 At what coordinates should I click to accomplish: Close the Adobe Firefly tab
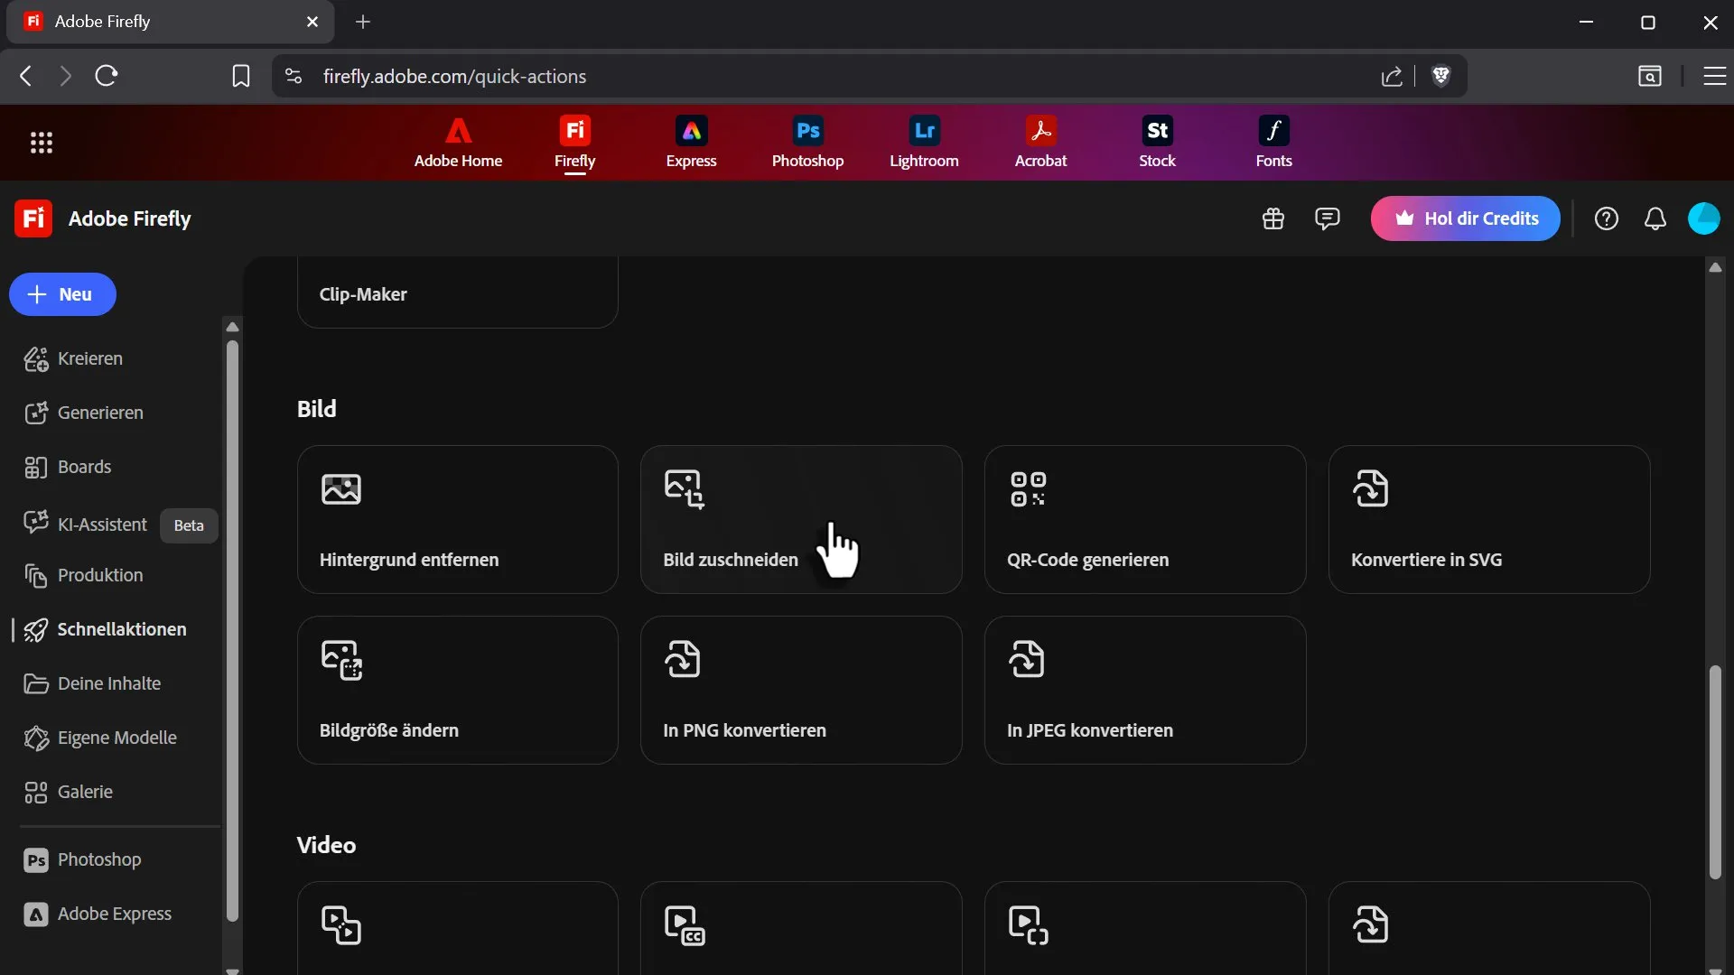pos(312,22)
